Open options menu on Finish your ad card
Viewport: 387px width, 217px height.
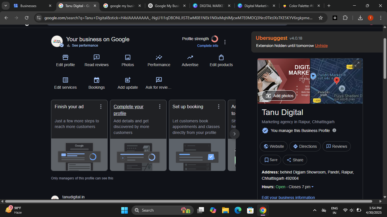[101, 107]
